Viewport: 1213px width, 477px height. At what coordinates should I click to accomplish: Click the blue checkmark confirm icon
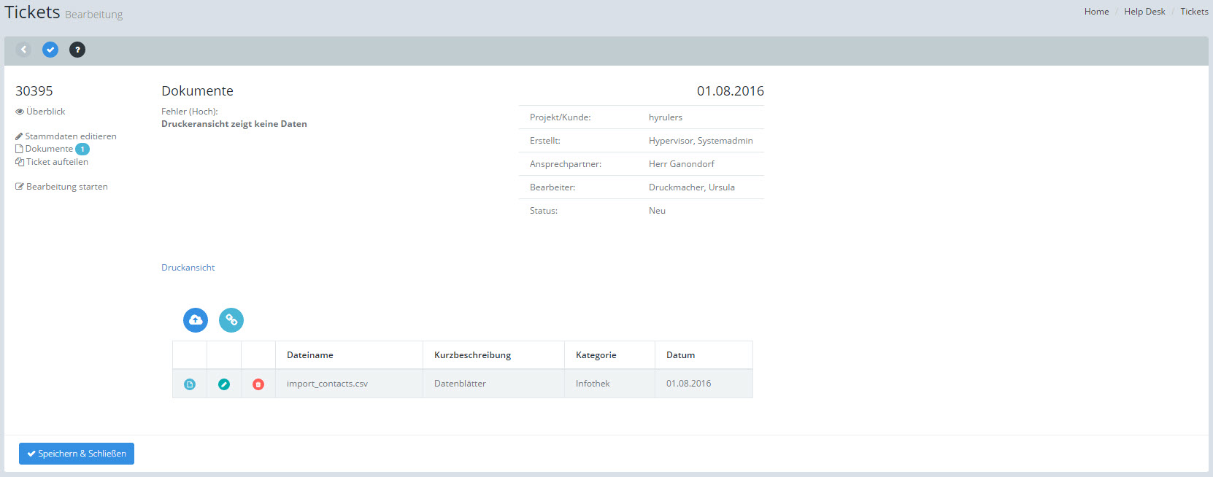pos(50,50)
